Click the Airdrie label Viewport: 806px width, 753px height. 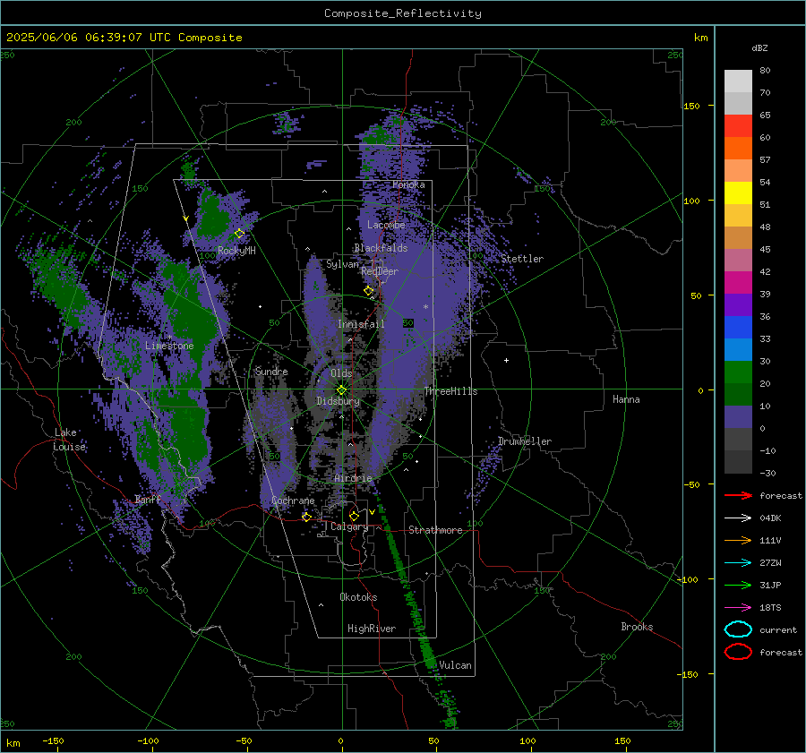pyautogui.click(x=353, y=478)
